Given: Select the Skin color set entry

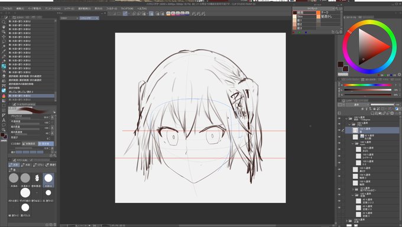Looking at the screenshot, I should point(304,17).
